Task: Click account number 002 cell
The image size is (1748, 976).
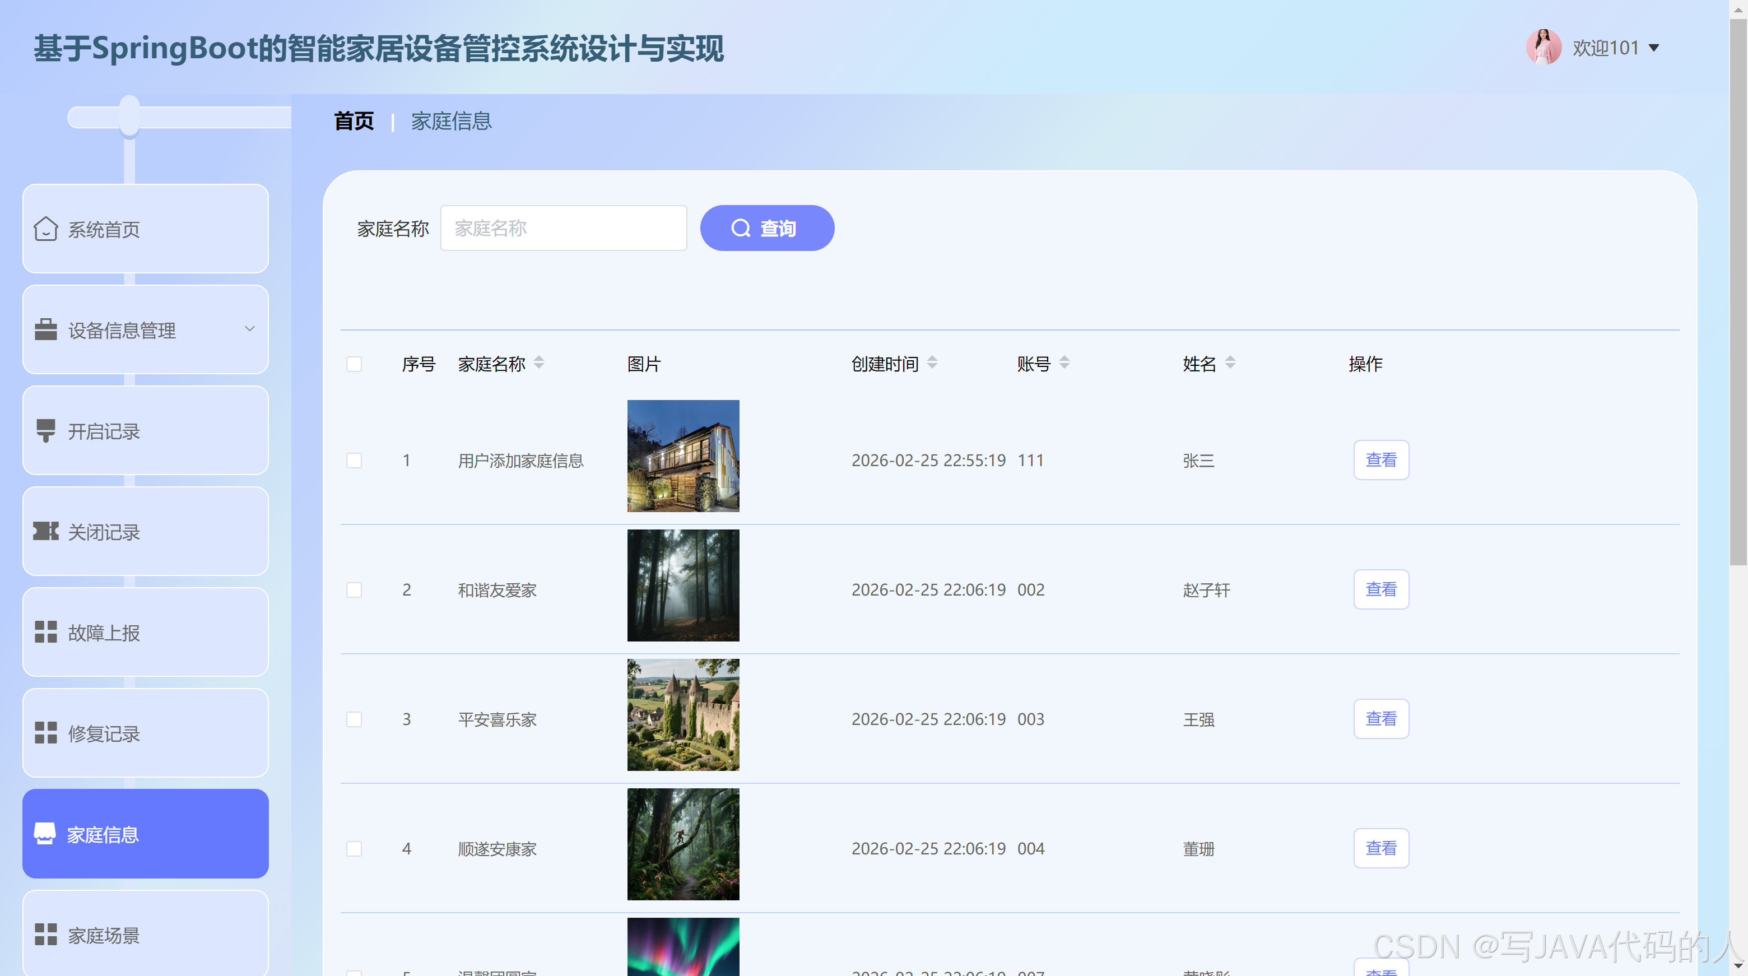Action: coord(1031,589)
